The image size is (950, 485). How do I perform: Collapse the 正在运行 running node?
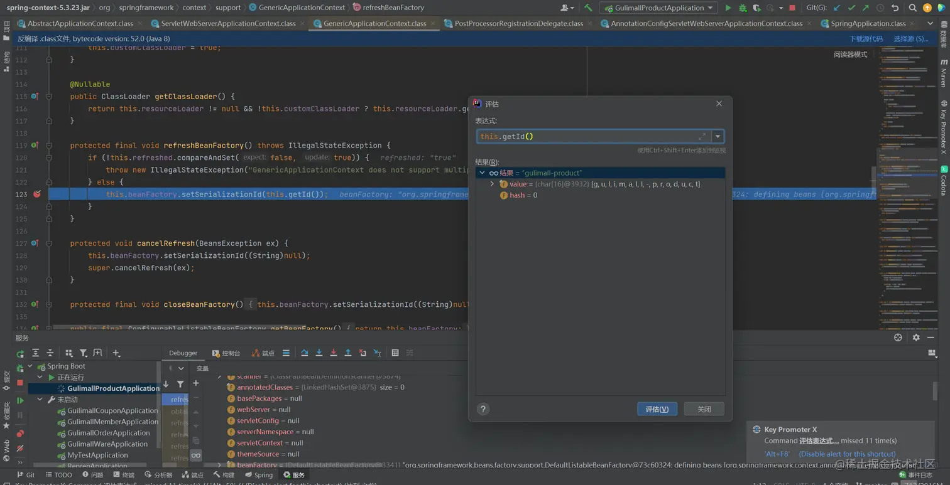41,378
